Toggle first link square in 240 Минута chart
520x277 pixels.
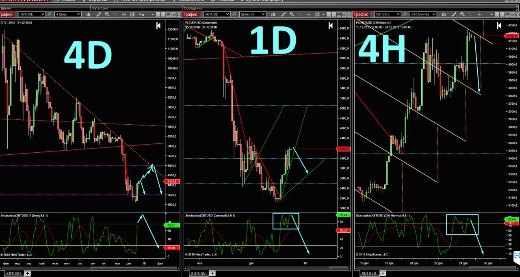[x=497, y=14]
